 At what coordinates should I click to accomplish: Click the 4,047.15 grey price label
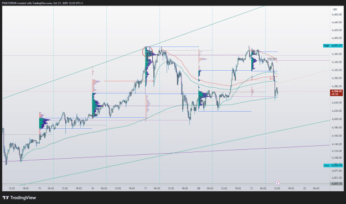[x=336, y=184]
